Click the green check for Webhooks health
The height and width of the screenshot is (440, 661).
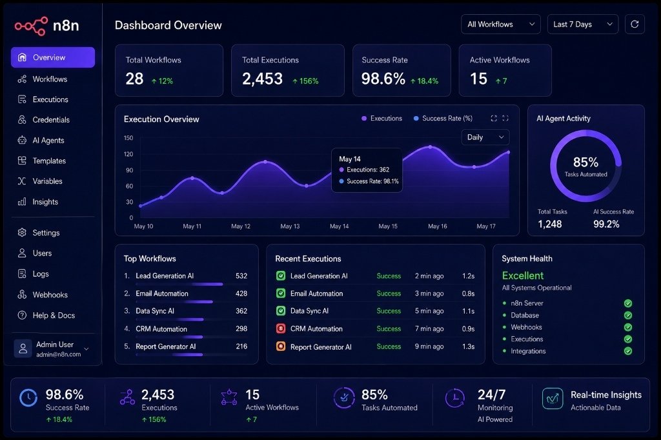tap(628, 327)
